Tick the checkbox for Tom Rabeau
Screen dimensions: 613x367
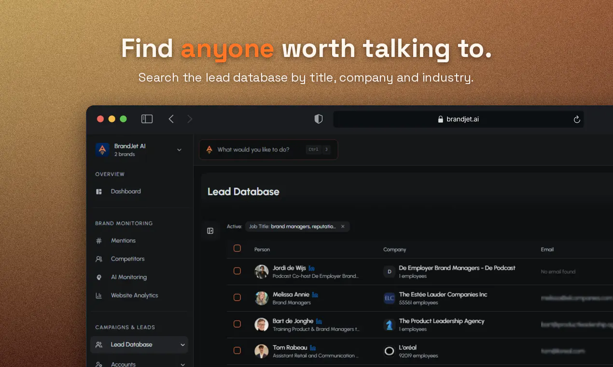coord(237,351)
